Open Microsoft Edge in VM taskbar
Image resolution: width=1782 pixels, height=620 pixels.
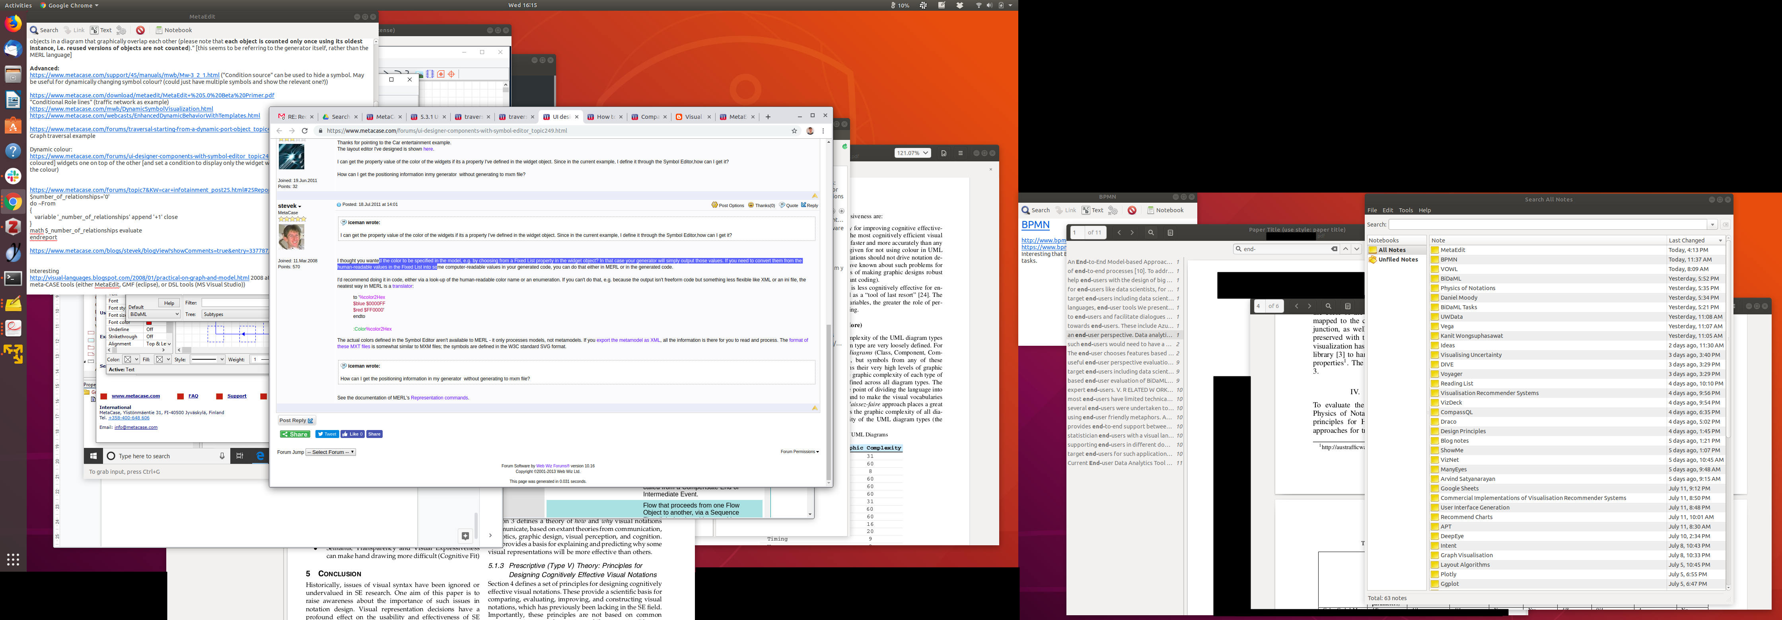(x=260, y=456)
